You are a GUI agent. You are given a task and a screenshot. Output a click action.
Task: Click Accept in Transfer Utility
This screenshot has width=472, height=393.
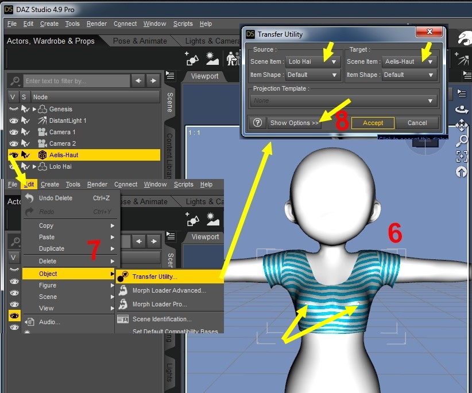pos(373,123)
